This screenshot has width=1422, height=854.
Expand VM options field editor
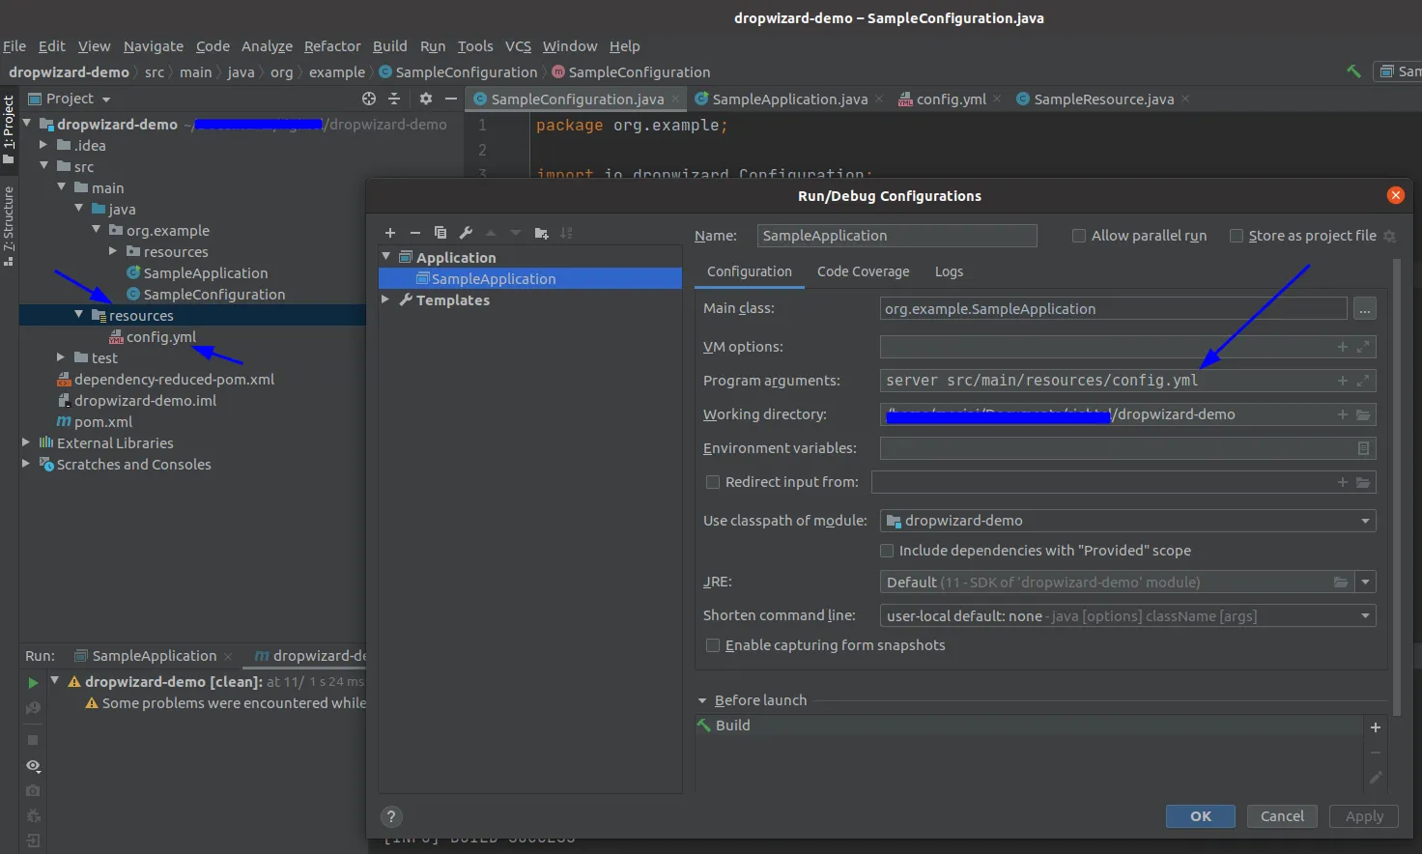[x=1363, y=347]
